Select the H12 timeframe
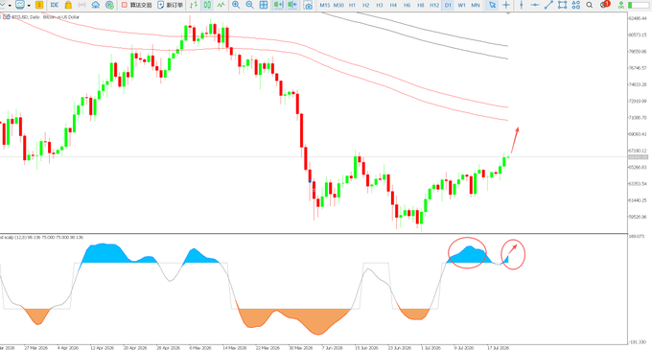 pyautogui.click(x=434, y=5)
